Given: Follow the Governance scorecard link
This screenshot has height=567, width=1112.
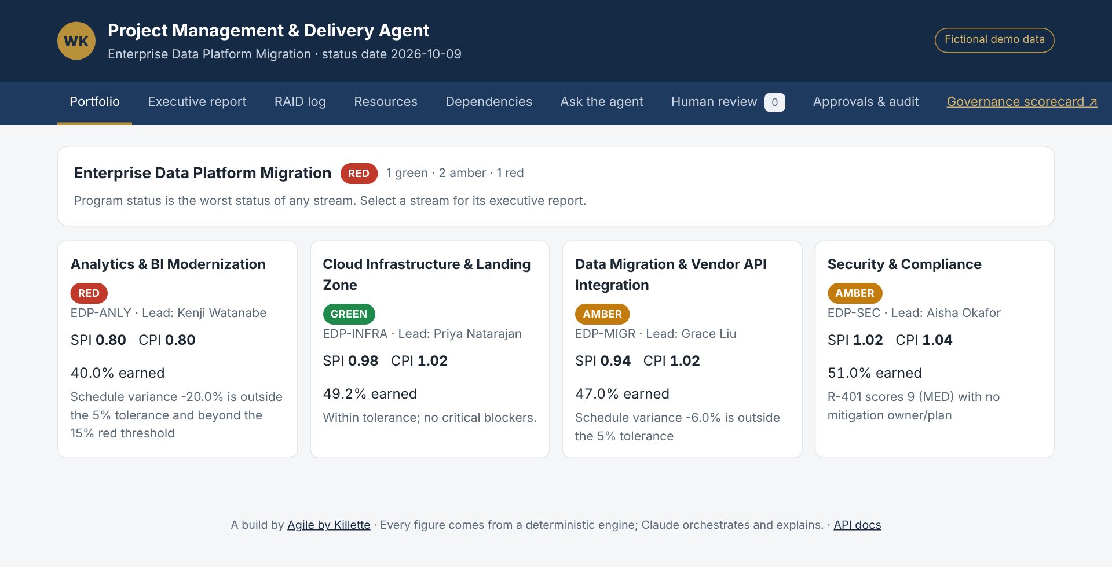Looking at the screenshot, I should pos(1022,102).
